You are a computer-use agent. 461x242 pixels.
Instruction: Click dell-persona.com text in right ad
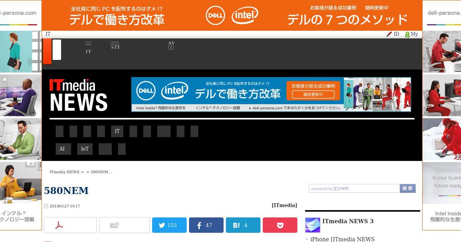pos(444,13)
